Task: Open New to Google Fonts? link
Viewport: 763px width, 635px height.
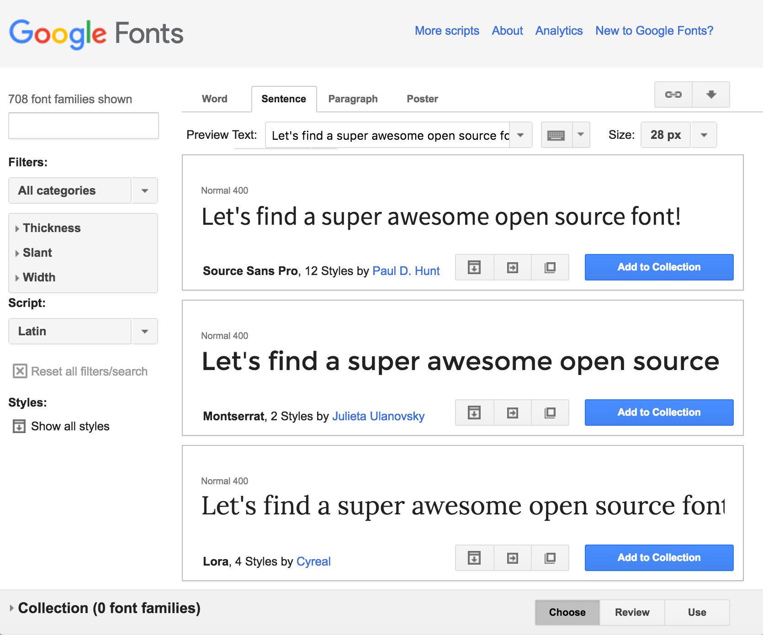Action: click(654, 31)
